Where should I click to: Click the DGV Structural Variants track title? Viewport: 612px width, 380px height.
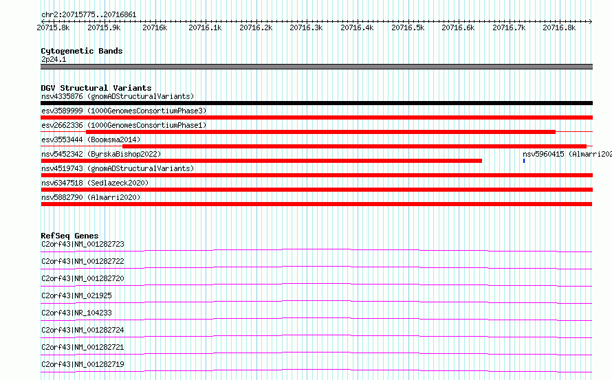point(96,88)
